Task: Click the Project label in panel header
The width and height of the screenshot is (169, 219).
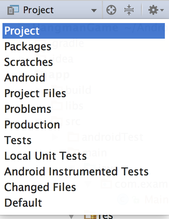Action: 38,10
